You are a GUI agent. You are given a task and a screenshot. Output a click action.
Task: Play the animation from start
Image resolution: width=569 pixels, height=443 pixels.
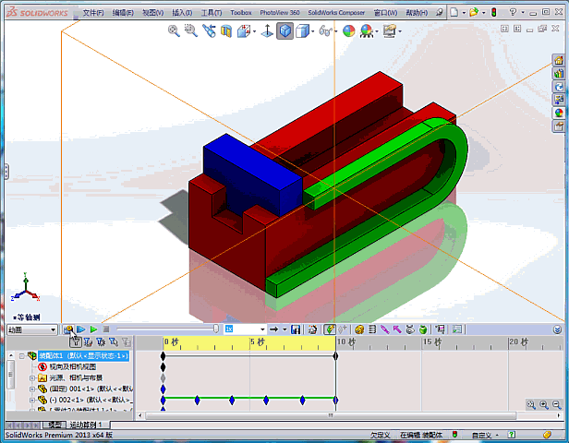81,329
